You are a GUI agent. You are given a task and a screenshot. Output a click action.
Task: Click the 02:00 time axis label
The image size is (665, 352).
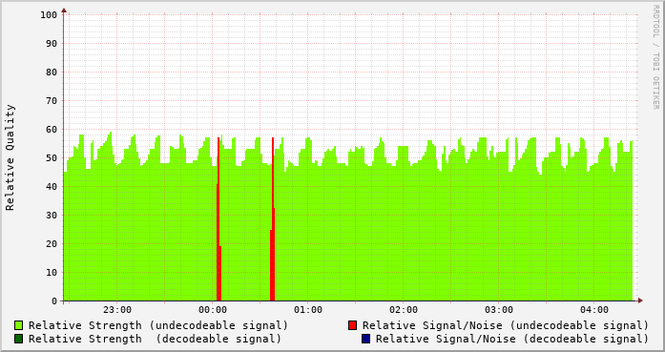tap(404, 310)
